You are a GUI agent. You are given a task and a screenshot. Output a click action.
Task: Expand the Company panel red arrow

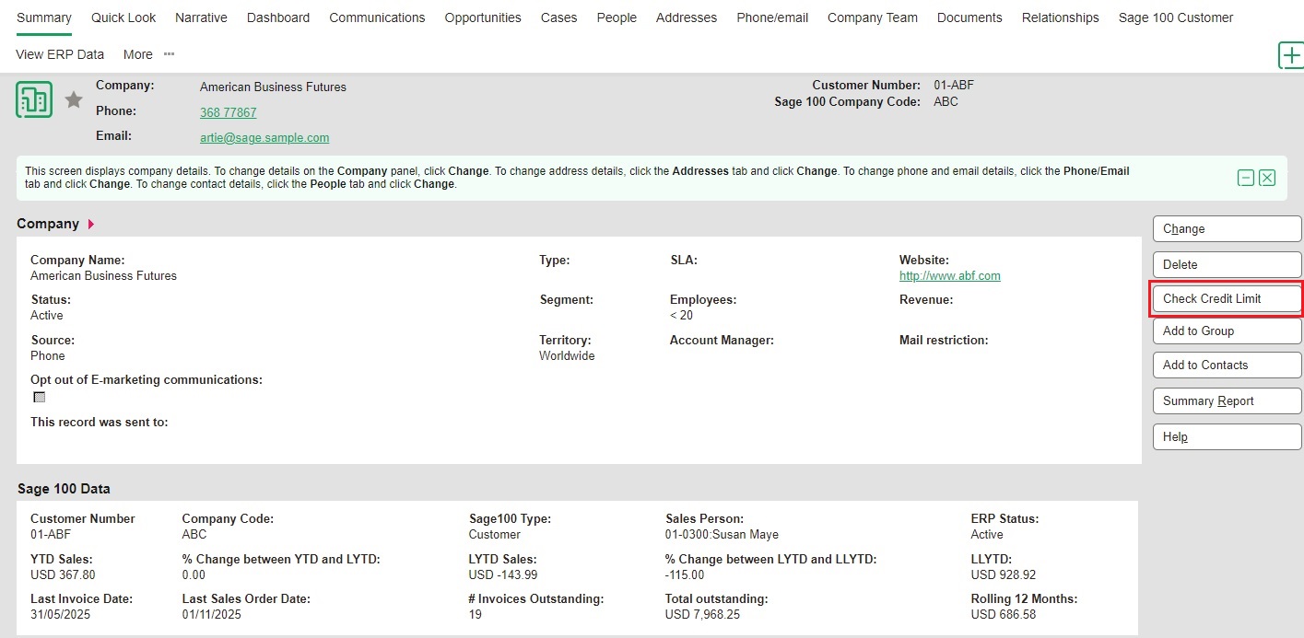coord(91,224)
